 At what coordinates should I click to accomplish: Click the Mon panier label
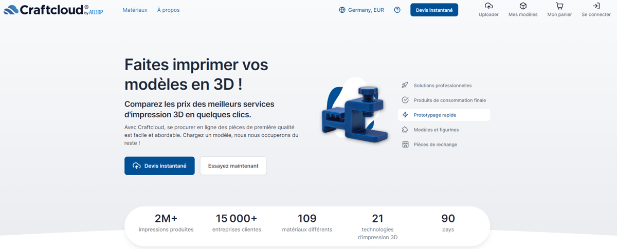click(559, 15)
